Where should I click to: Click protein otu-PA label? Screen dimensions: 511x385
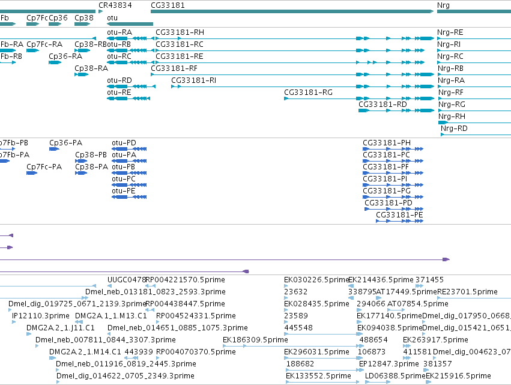click(124, 155)
